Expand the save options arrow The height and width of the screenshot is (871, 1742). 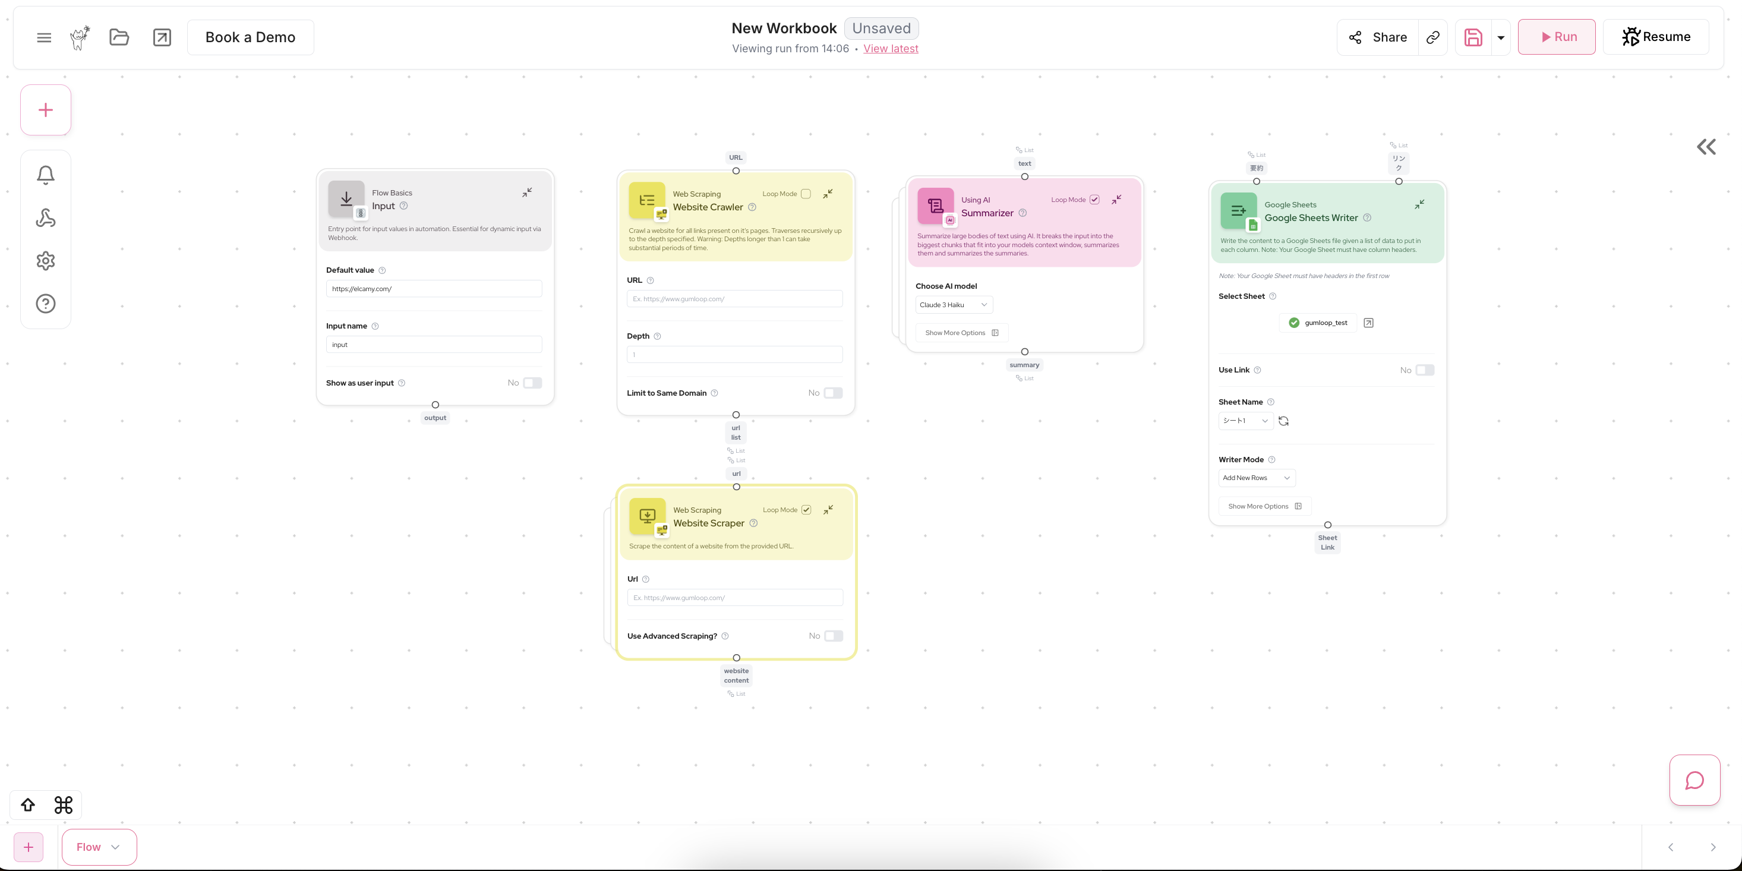pyautogui.click(x=1501, y=37)
